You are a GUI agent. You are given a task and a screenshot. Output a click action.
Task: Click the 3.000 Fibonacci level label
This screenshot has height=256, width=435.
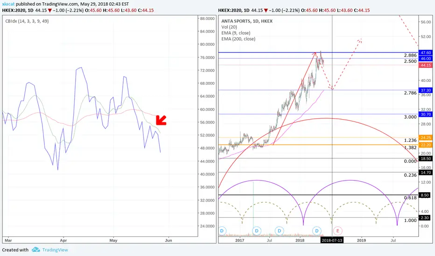click(410, 117)
